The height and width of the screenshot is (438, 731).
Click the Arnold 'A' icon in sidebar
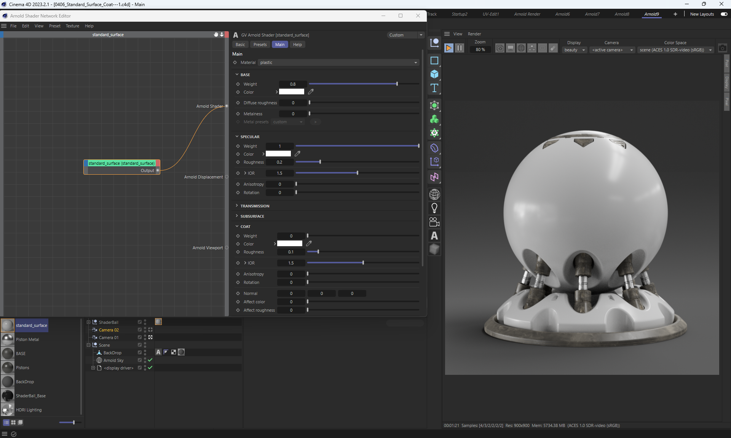[434, 236]
